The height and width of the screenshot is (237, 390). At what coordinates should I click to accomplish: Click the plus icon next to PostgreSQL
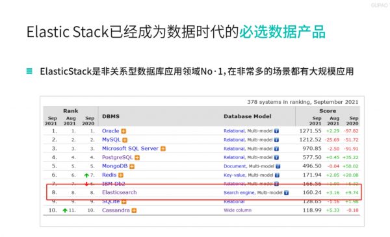click(x=137, y=158)
